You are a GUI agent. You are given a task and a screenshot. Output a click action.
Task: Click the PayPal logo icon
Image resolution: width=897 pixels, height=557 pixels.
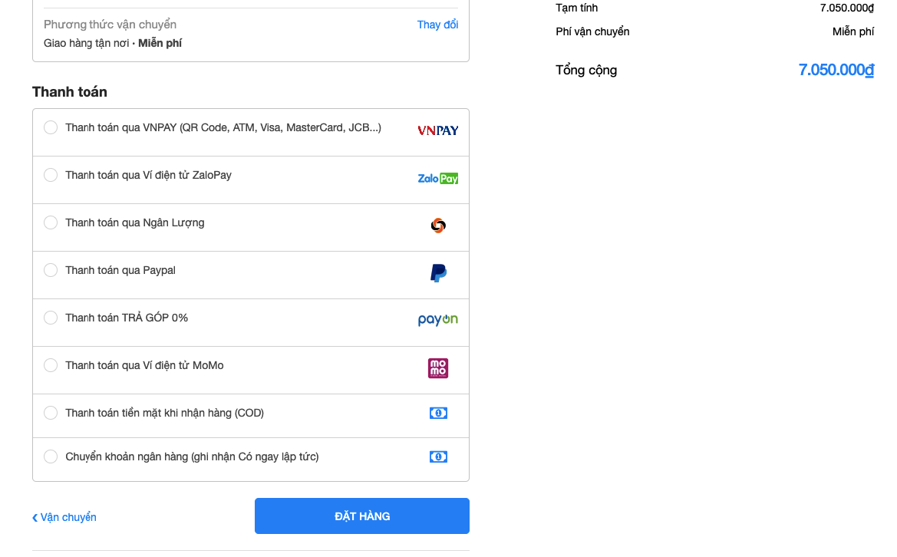(438, 273)
